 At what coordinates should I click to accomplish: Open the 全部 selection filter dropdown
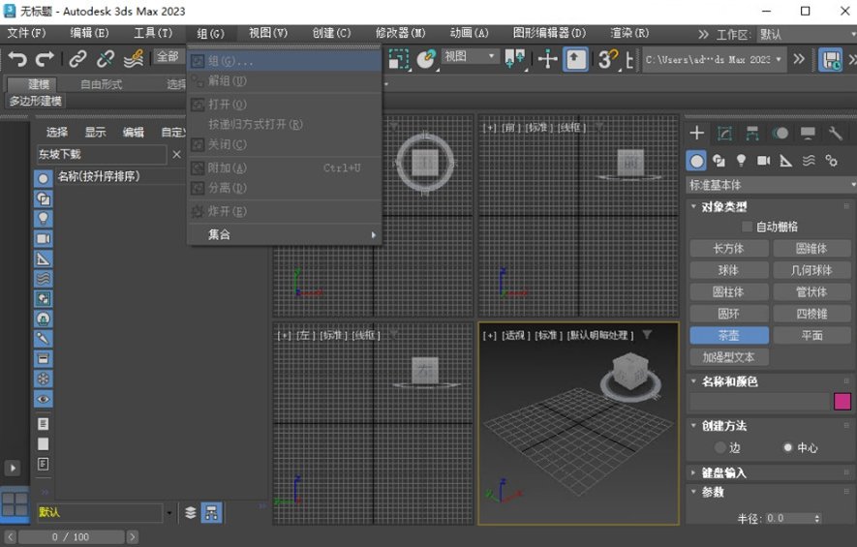(170, 56)
